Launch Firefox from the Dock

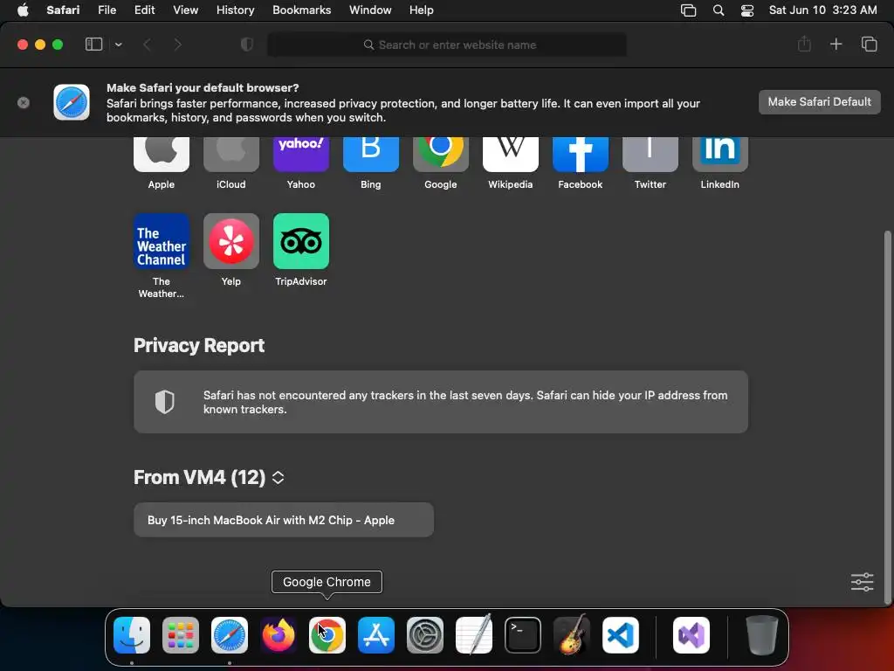(279, 634)
